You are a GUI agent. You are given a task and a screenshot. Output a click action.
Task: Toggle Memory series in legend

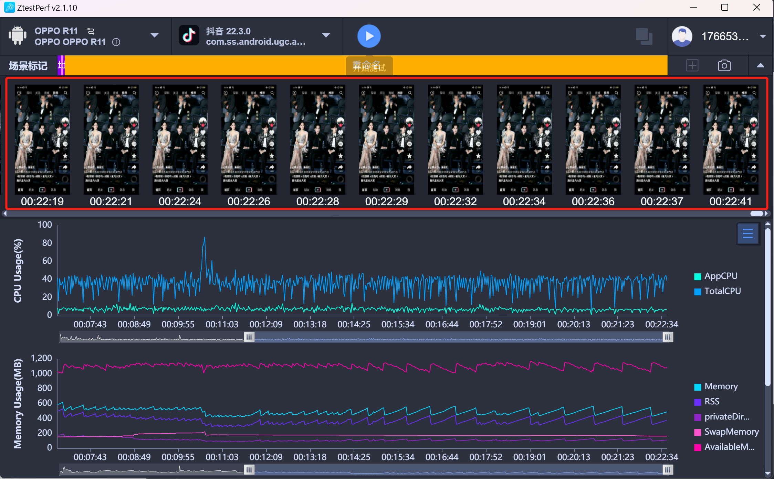tap(716, 387)
